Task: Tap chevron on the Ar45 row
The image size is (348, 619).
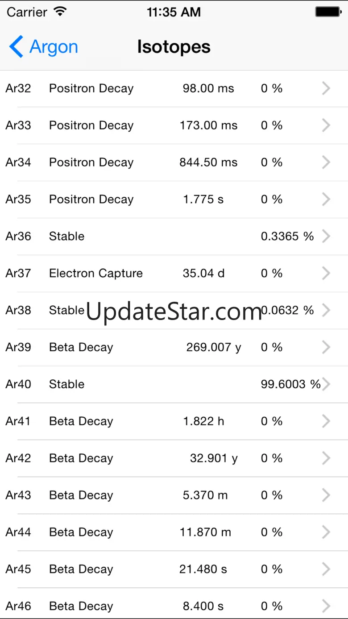Action: point(326,569)
